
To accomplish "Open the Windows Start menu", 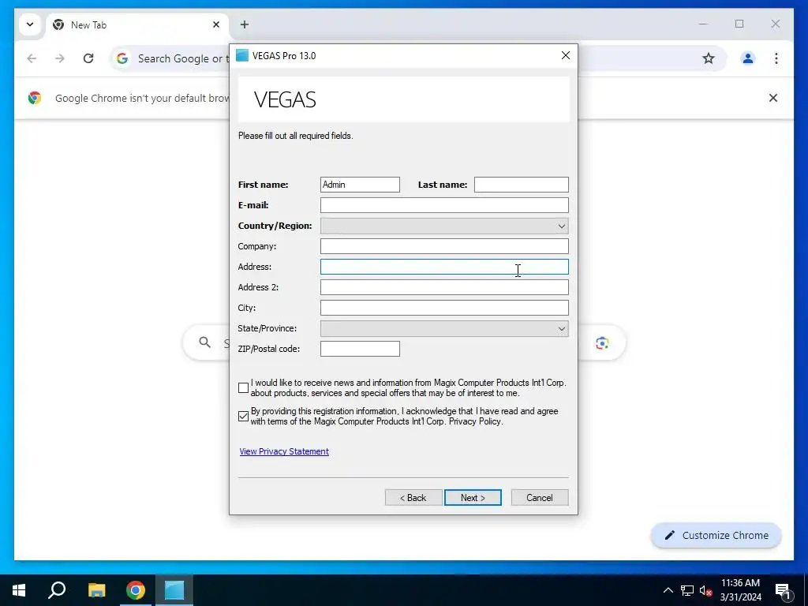I will point(19,590).
